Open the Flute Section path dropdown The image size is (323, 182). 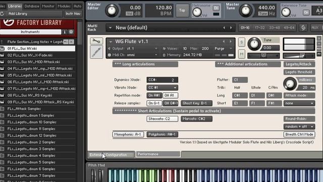pos(66,42)
